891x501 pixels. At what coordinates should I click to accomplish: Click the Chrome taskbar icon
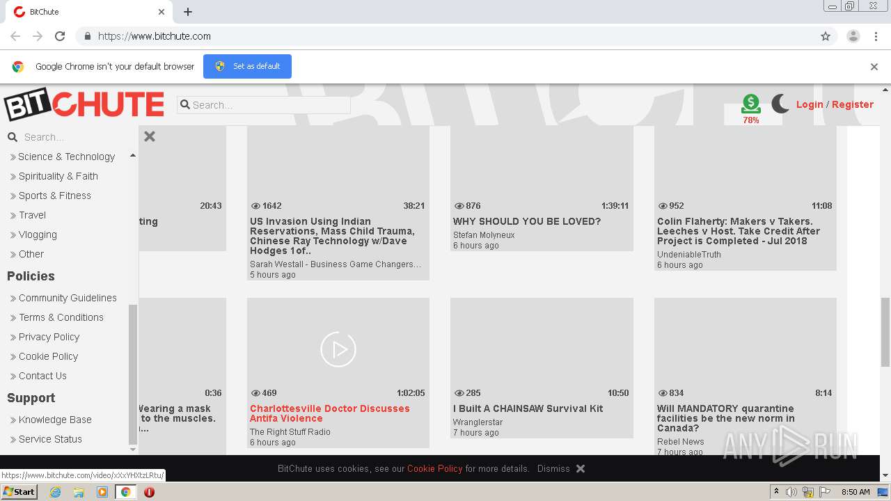pyautogui.click(x=125, y=492)
